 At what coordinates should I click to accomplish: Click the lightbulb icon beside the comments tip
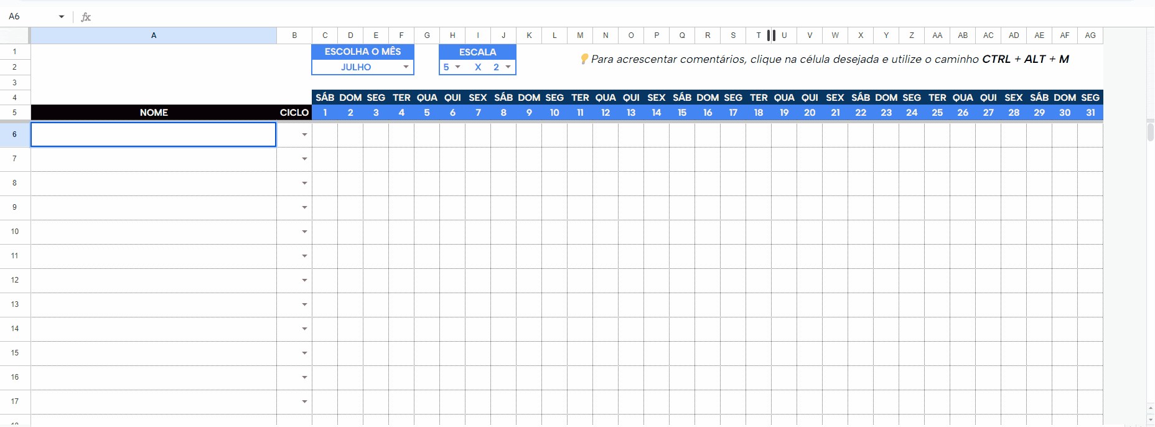pos(584,59)
